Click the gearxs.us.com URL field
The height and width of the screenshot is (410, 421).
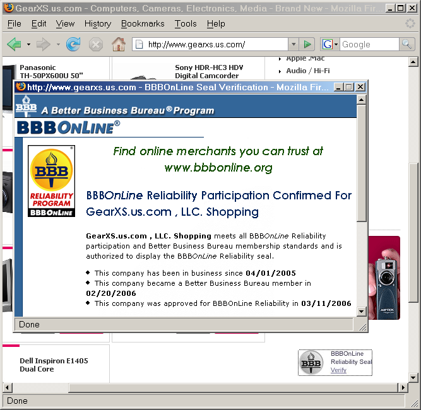click(x=210, y=44)
